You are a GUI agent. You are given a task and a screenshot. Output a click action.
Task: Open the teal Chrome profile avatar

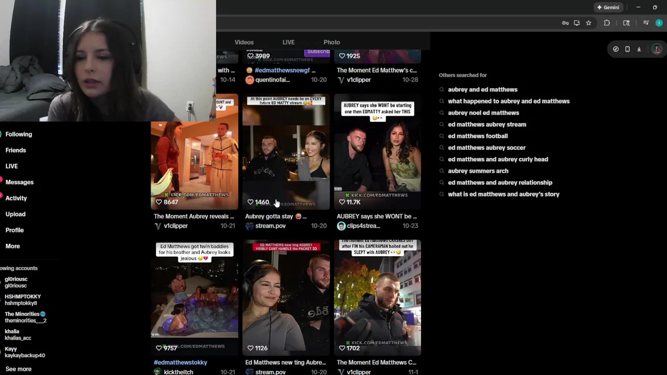659,23
